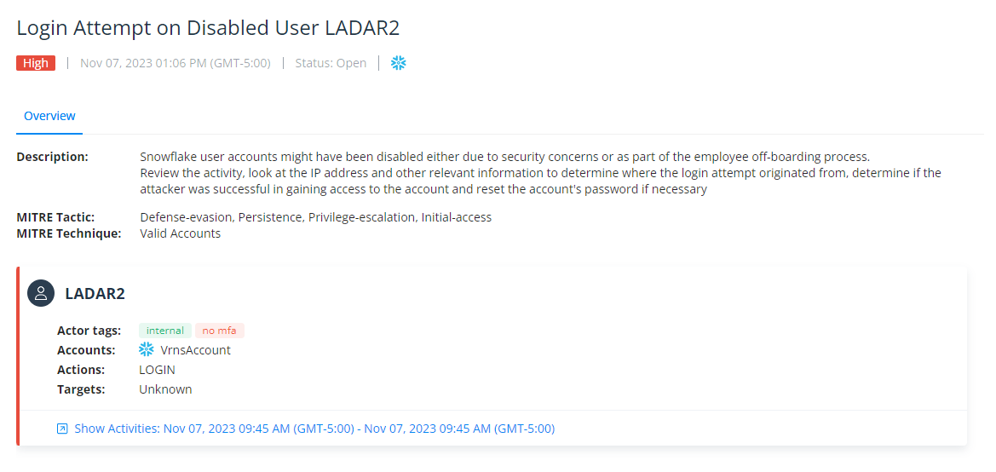Click the external-link icon beside Show Activities
The image size is (996, 472).
coord(62,429)
